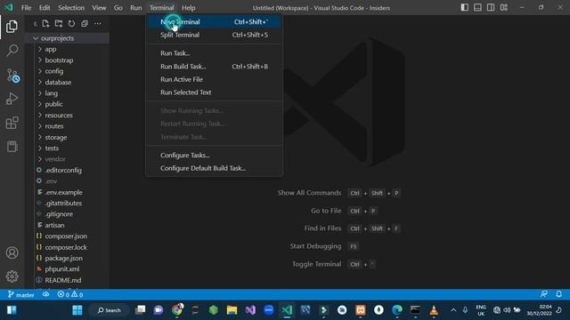
Task: Open the Run and Debug view
Action: click(12, 99)
